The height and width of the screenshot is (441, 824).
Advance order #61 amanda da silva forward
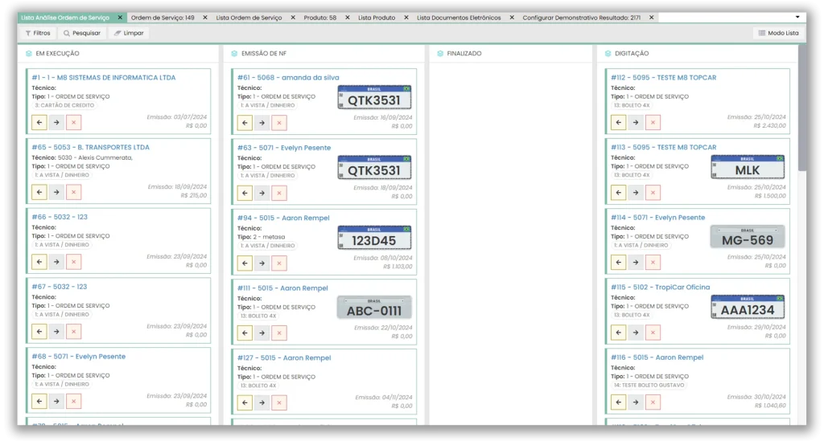(262, 123)
